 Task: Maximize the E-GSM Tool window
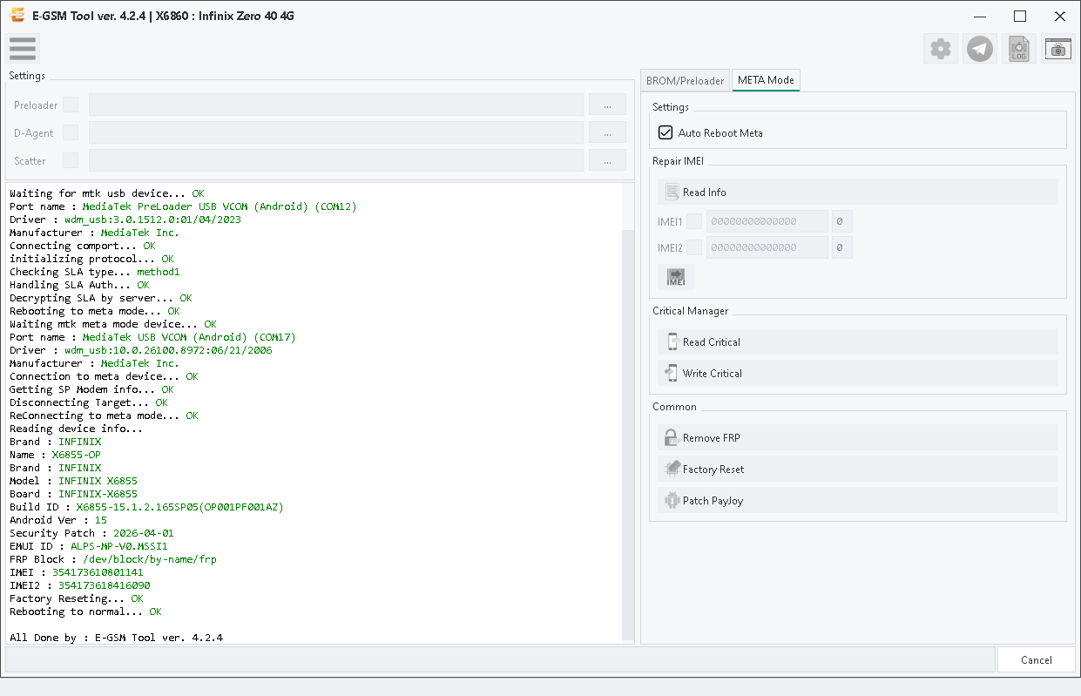tap(1020, 16)
